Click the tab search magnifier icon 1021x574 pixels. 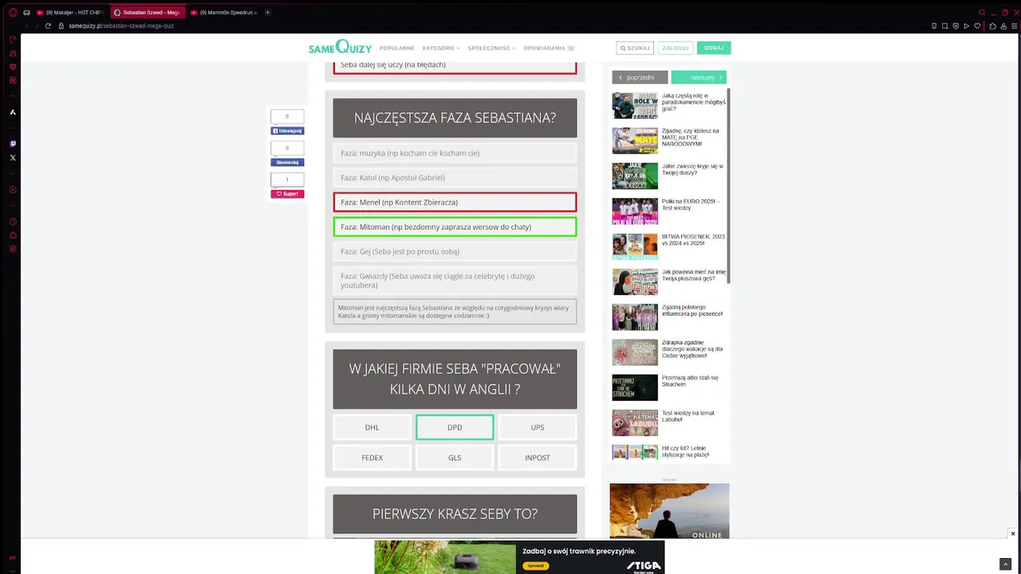pyautogui.click(x=982, y=13)
